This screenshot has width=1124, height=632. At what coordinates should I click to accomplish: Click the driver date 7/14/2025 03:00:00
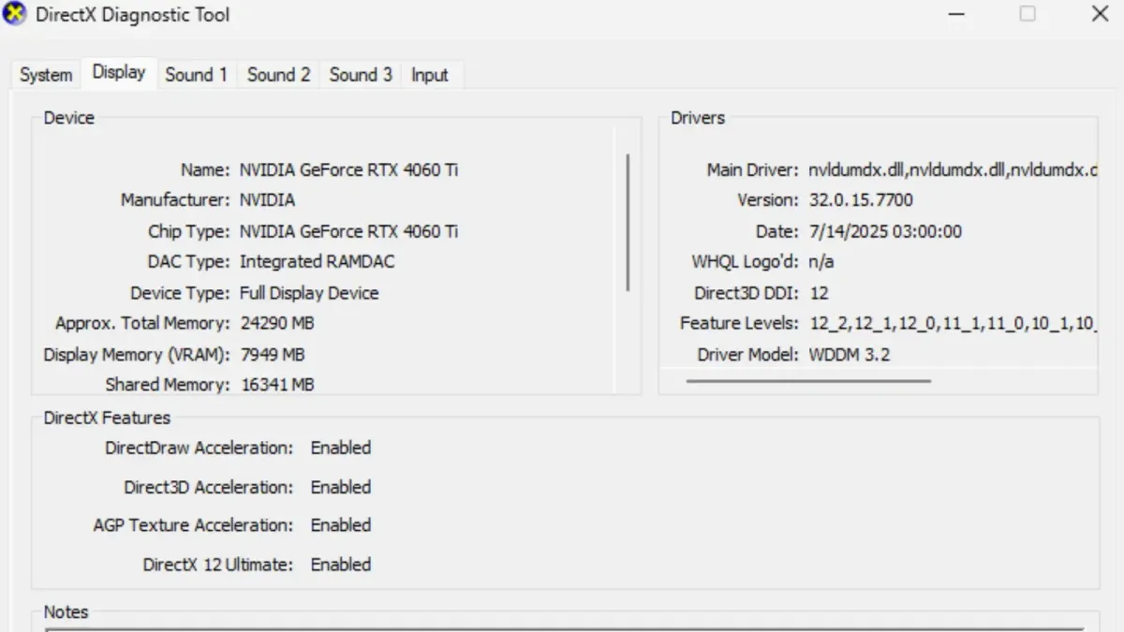tap(885, 231)
